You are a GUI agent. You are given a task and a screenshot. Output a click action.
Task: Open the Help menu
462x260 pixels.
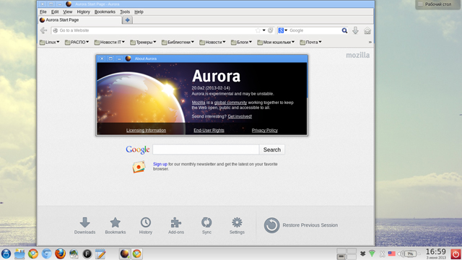tap(139, 12)
